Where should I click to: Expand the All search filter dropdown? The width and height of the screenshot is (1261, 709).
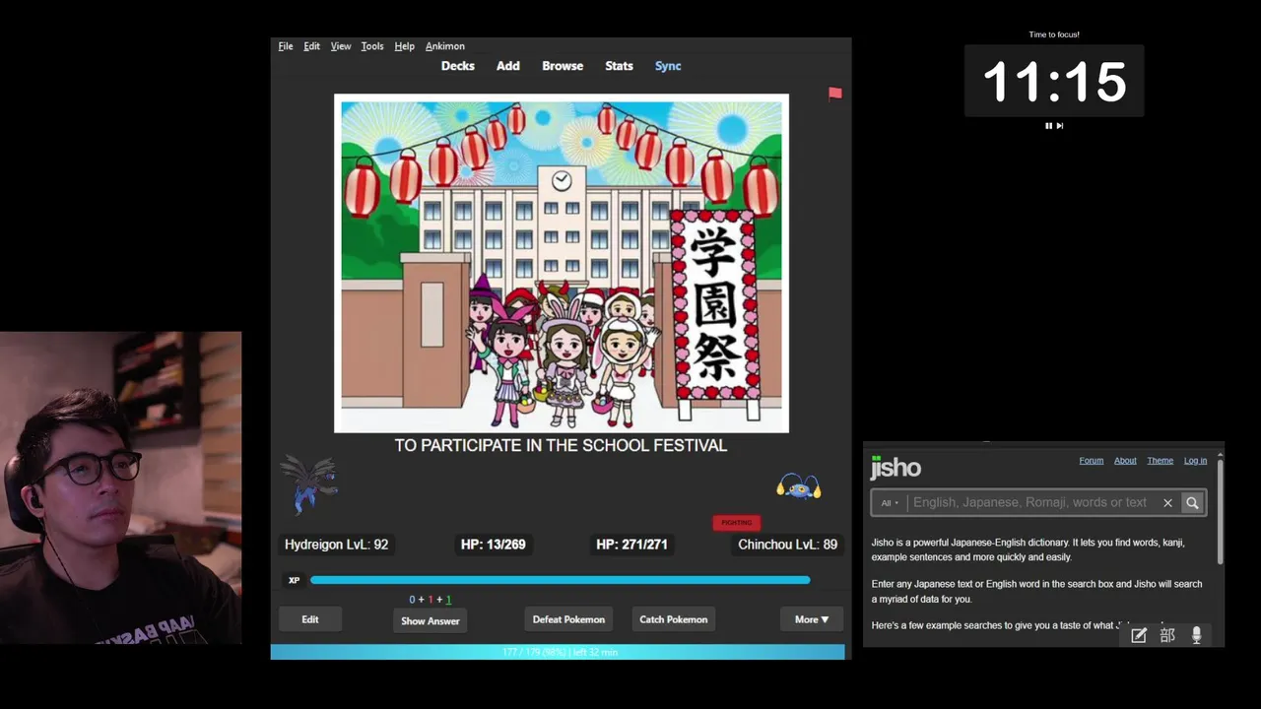pyautogui.click(x=890, y=503)
